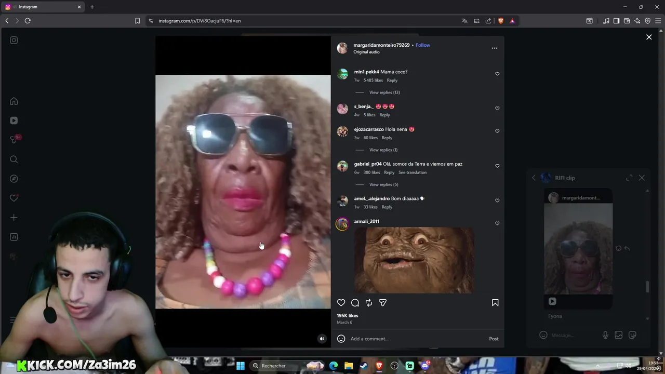Screen dimensions: 665x374
Task: Show hidden system tray icons chevron
Action: point(597,366)
